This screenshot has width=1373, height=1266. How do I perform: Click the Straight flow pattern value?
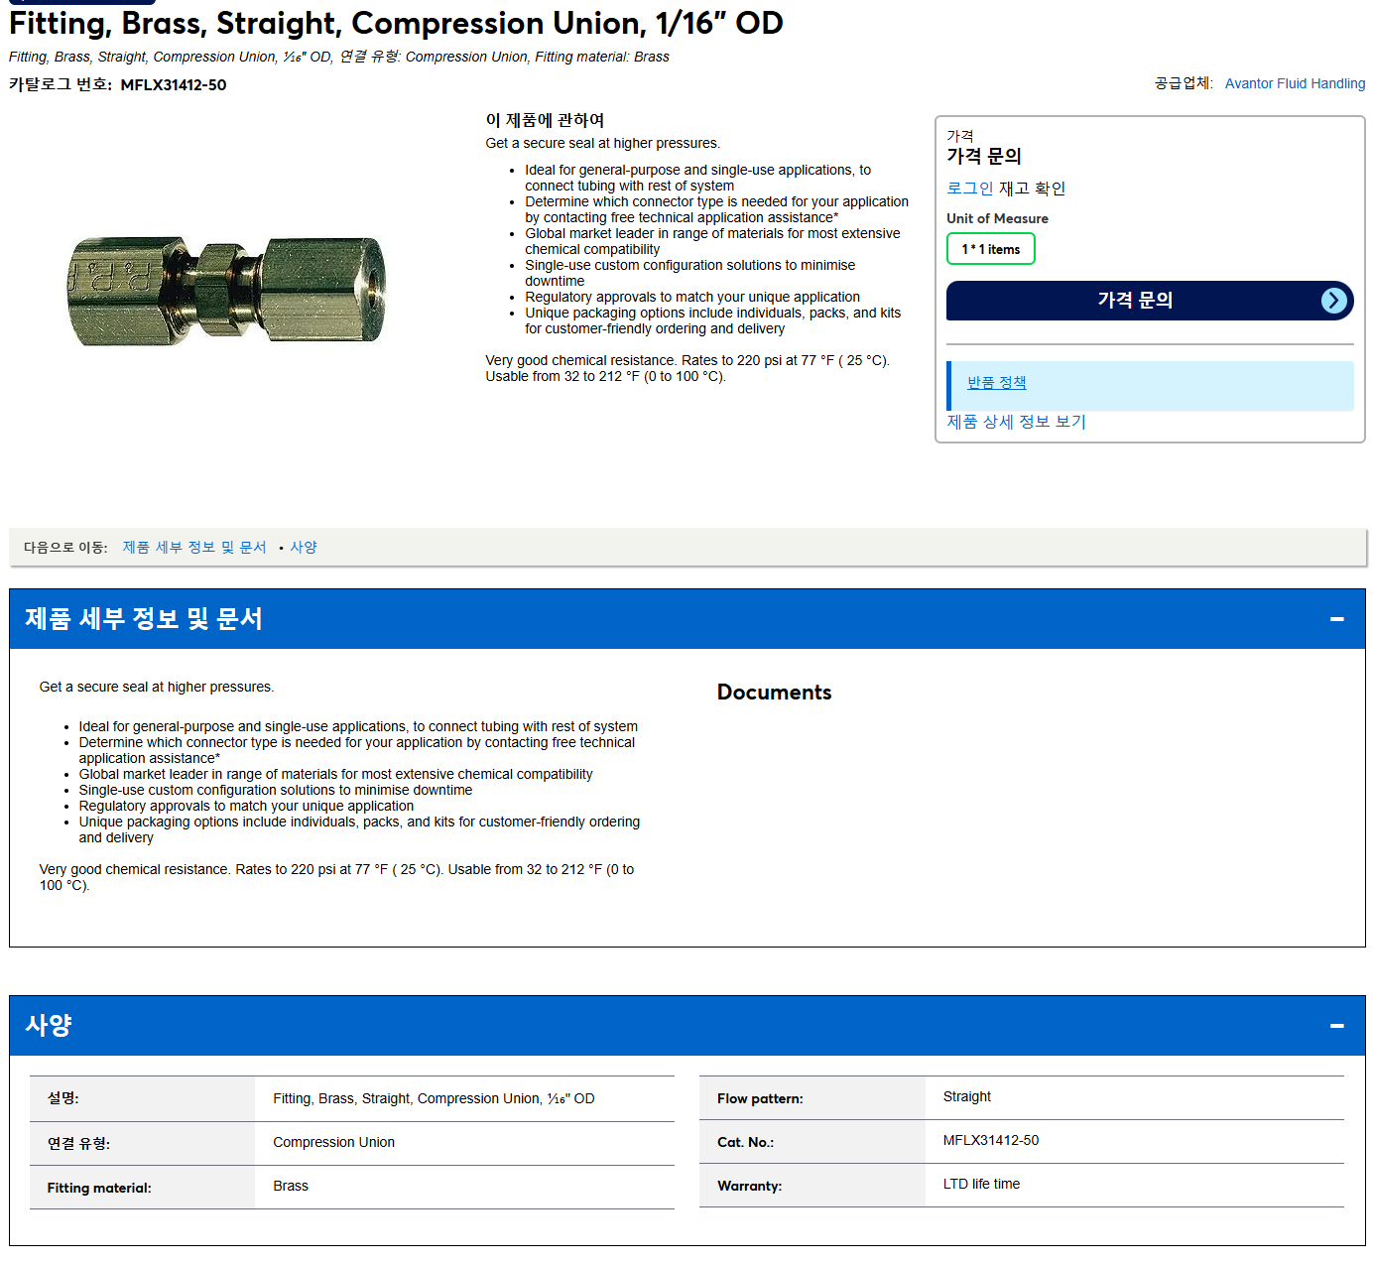pos(967,1097)
